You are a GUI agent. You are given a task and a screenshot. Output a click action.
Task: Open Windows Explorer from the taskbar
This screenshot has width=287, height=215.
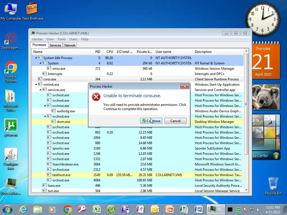pos(38,209)
